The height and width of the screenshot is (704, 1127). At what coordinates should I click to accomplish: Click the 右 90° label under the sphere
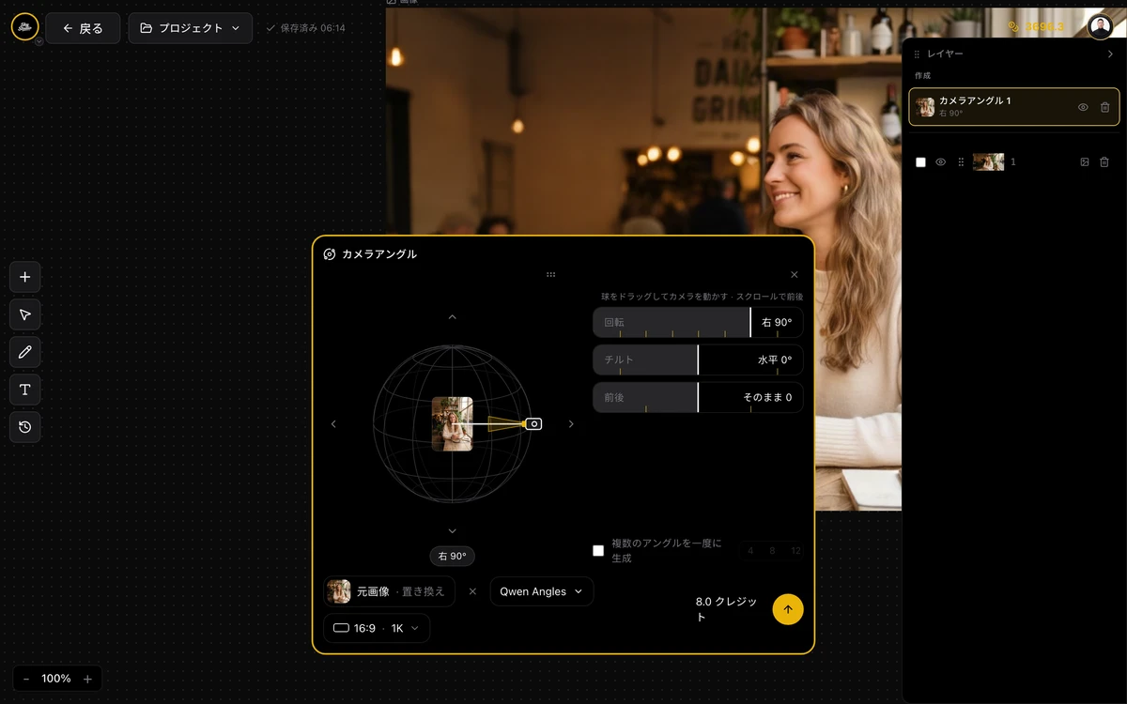(x=453, y=556)
